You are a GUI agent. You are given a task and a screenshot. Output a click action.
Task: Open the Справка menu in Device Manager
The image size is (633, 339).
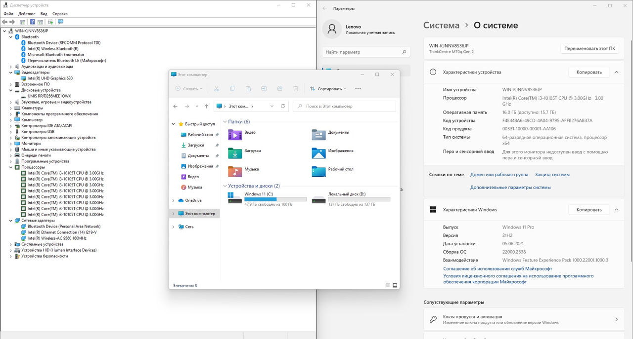(60, 14)
